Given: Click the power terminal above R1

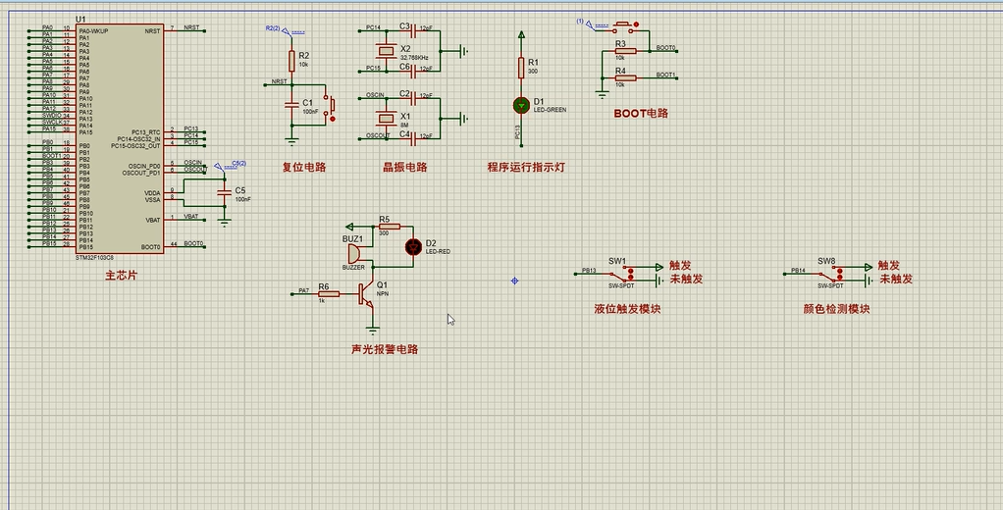Looking at the screenshot, I should coord(521,36).
